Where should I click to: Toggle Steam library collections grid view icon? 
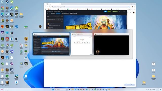pos(62,16)
